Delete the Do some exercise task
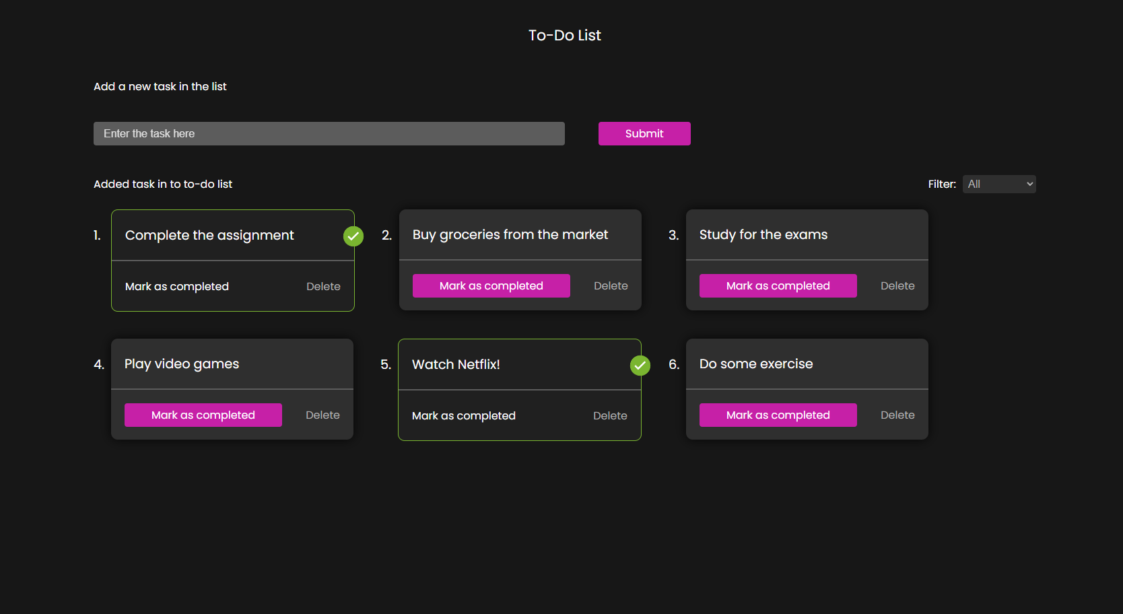1123x614 pixels. click(897, 415)
